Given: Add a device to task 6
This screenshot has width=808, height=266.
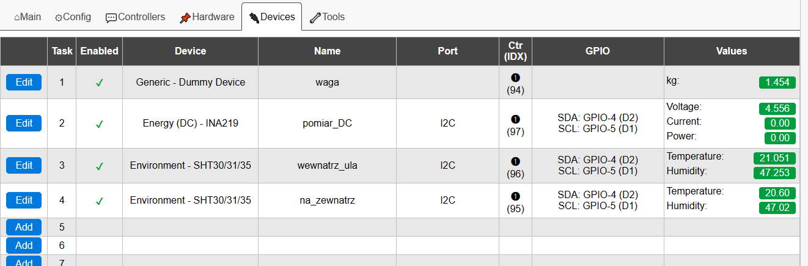Looking at the screenshot, I should [24, 245].
